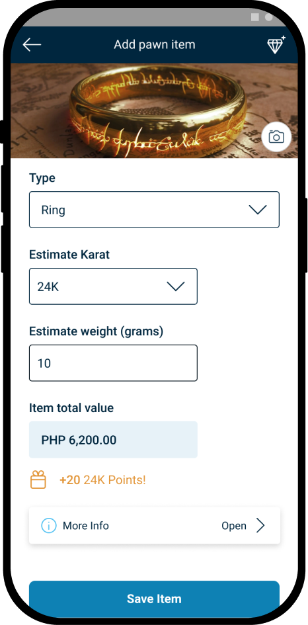Tap the gift box points icon

(38, 479)
